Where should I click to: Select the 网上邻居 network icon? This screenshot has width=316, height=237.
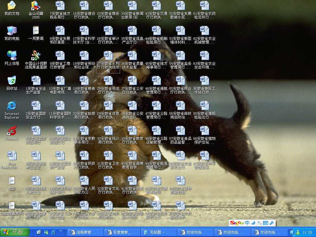click(12, 56)
